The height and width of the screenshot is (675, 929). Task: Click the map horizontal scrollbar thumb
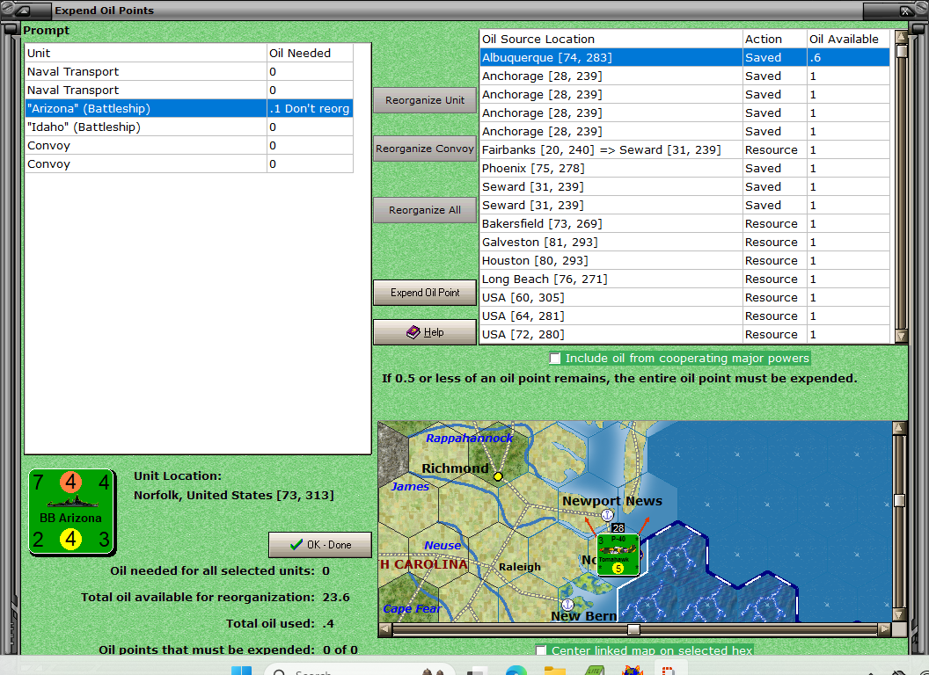[633, 629]
